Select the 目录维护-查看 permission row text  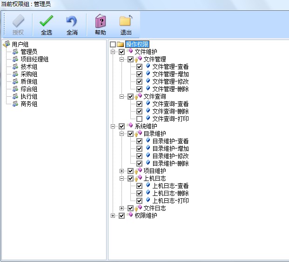[170, 141]
